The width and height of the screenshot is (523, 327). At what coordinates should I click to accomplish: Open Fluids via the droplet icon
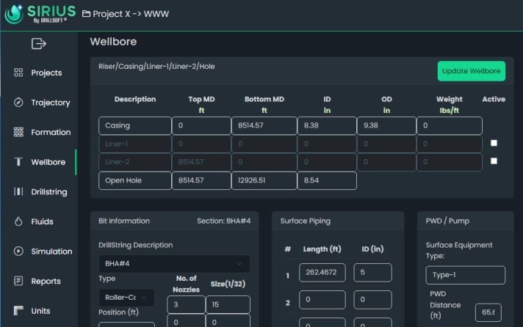tap(19, 221)
